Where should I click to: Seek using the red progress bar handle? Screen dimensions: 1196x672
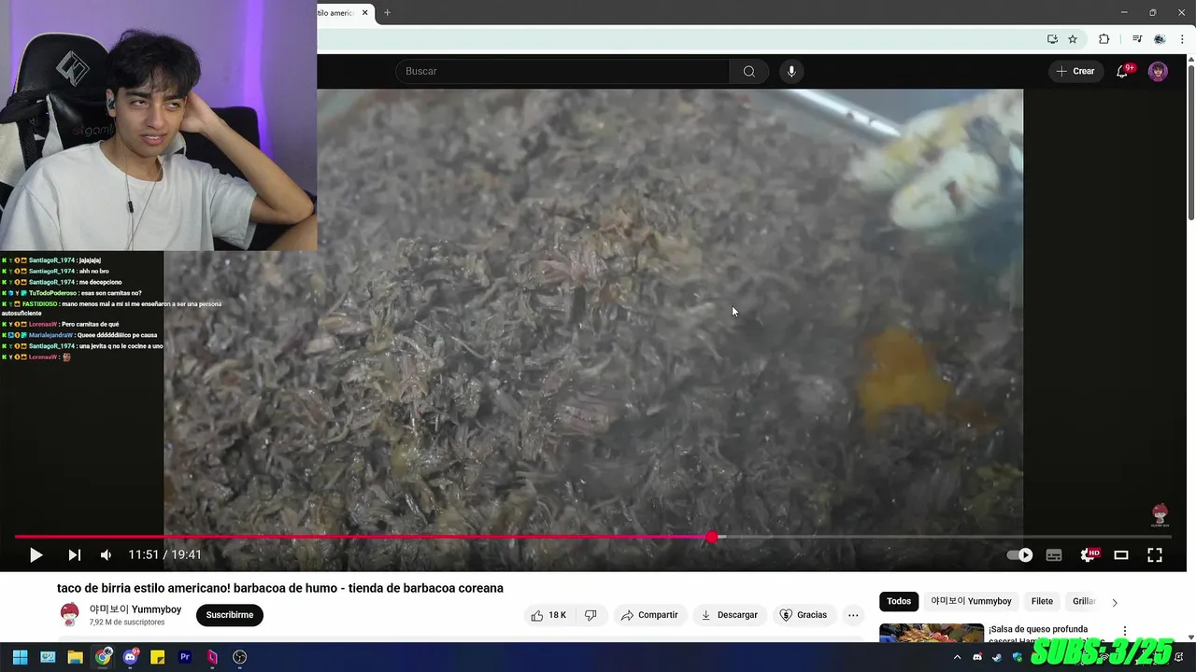pos(712,537)
